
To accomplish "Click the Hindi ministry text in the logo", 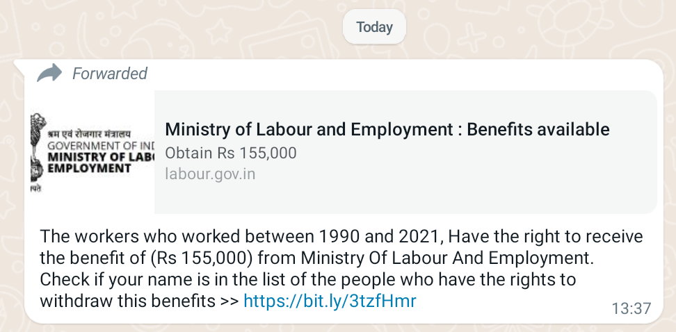I will point(88,134).
